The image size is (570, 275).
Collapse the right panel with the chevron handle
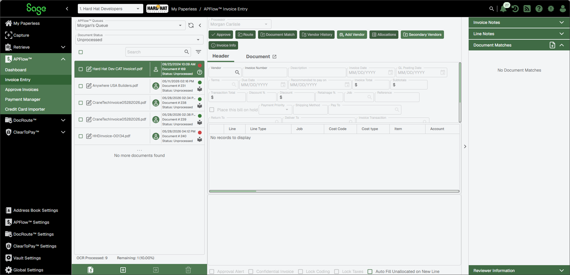(x=465, y=146)
